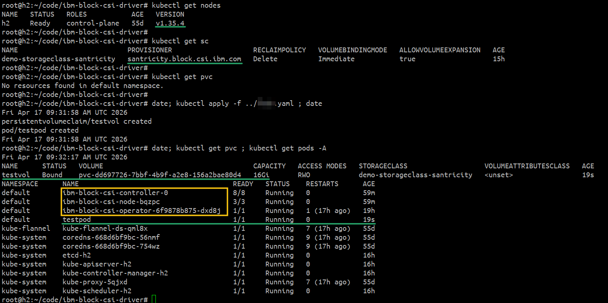Select the PVC name testvol
This screenshot has width=608, height=303.
tap(16, 175)
